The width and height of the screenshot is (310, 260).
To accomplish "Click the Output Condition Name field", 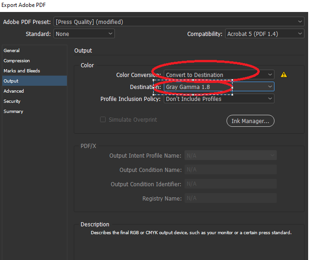I will point(231,170).
